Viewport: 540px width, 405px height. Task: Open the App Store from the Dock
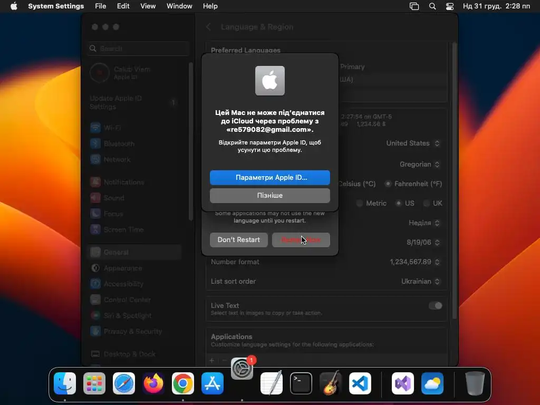coord(213,383)
